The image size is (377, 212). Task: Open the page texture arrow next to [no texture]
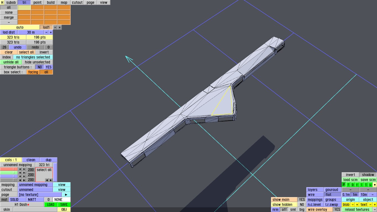click(66, 195)
